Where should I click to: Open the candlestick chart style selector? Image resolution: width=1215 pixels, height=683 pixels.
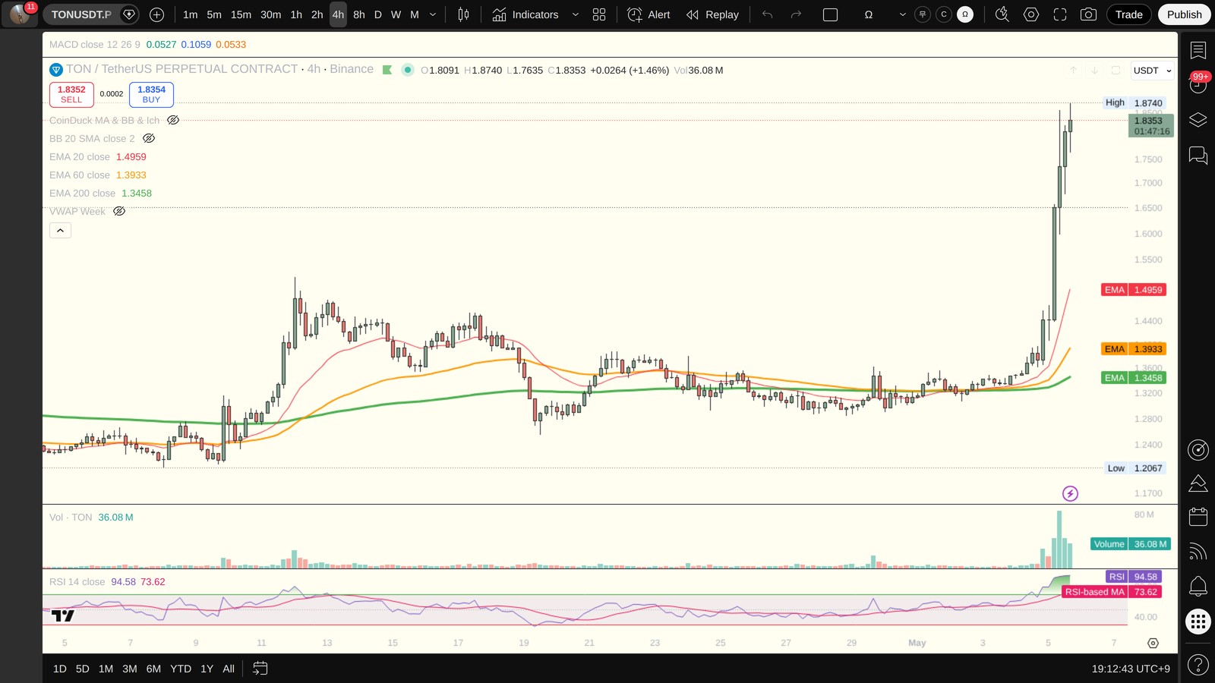[x=463, y=14]
